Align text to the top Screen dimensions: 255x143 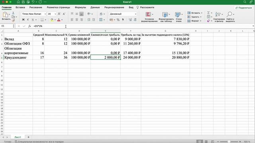point(72,14)
